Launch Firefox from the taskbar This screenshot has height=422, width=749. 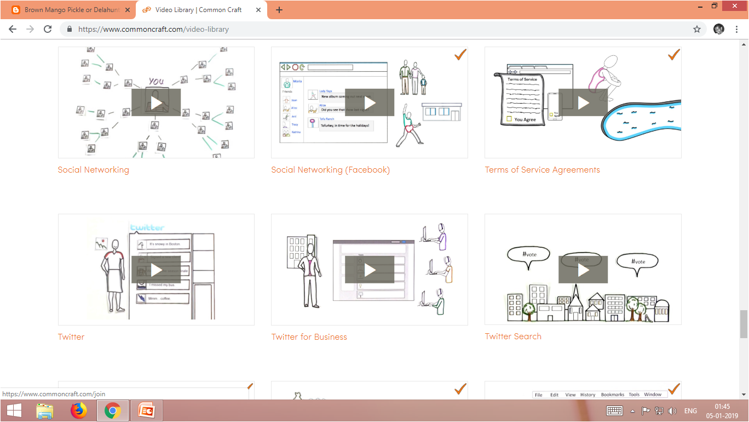pos(79,410)
